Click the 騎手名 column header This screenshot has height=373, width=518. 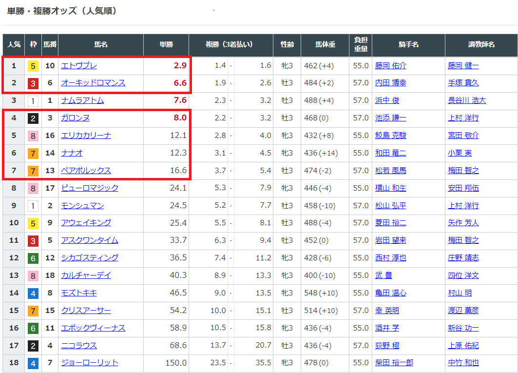[408, 45]
